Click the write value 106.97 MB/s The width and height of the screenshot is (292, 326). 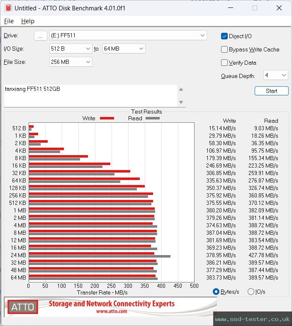pyautogui.click(x=221, y=151)
